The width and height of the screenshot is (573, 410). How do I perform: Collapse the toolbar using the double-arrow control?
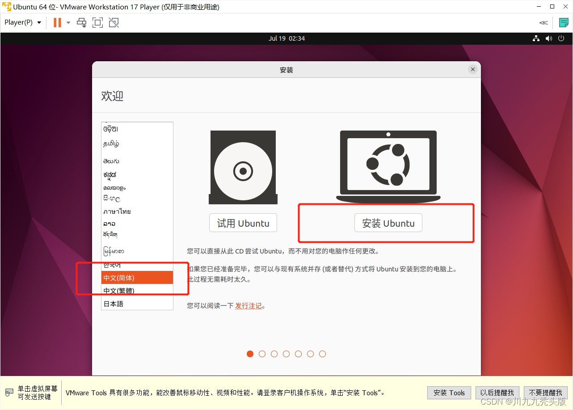click(544, 22)
